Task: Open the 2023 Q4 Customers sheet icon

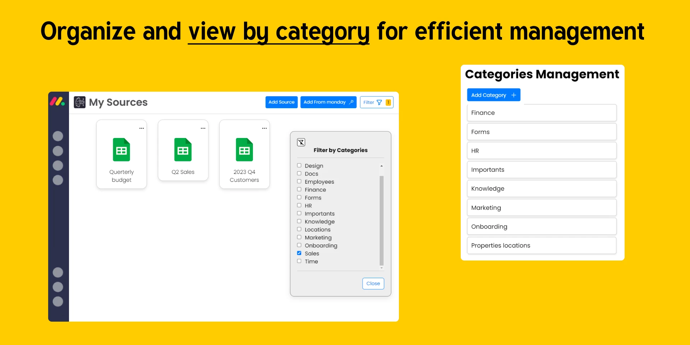Action: (x=244, y=149)
